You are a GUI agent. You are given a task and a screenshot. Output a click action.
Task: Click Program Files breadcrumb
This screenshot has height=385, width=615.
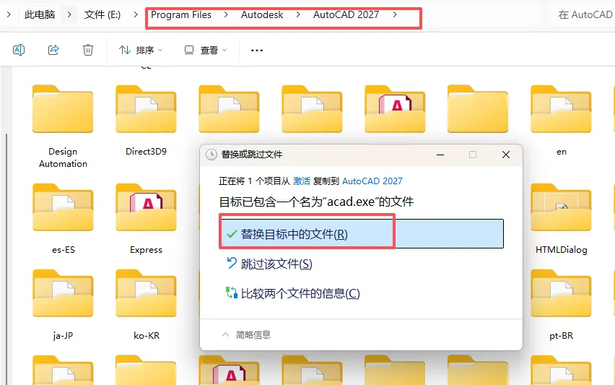(181, 15)
